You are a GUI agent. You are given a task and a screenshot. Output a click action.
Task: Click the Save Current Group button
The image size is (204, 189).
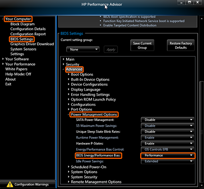point(142,45)
